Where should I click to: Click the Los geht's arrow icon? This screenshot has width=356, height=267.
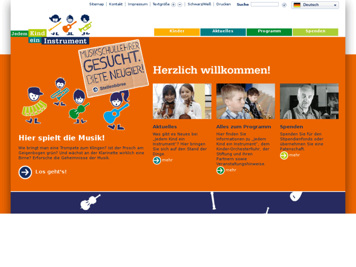click(25, 172)
